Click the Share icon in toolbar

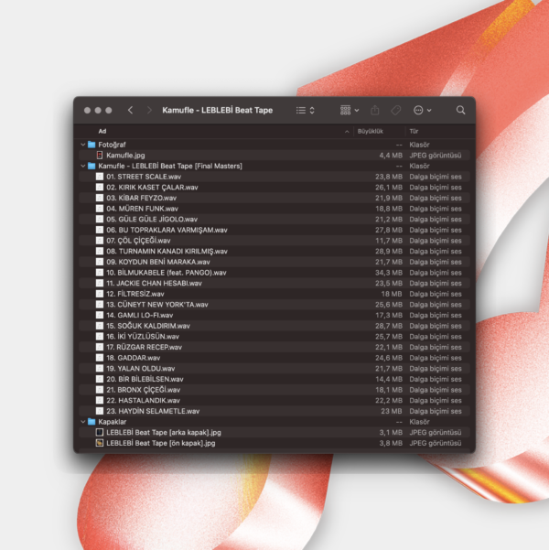pos(375,110)
